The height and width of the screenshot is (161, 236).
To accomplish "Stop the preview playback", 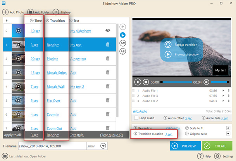I will pyautogui.click(x=146, y=82).
